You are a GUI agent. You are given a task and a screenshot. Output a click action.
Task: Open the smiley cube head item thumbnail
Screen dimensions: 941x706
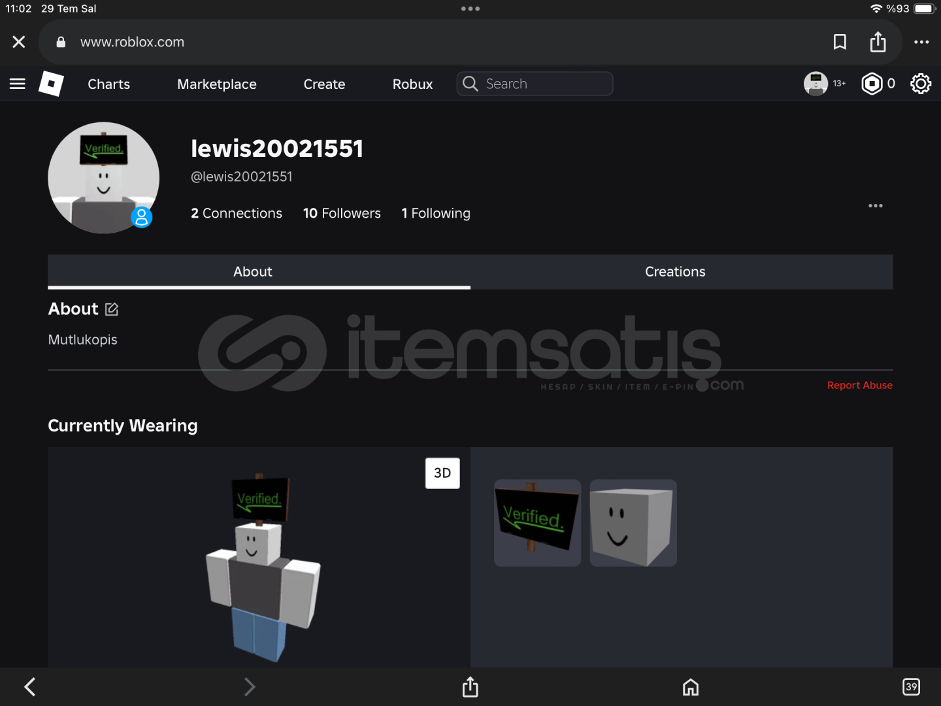tap(633, 523)
